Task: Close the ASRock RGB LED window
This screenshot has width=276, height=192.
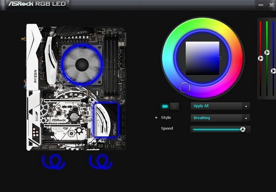Action: [x=272, y=5]
